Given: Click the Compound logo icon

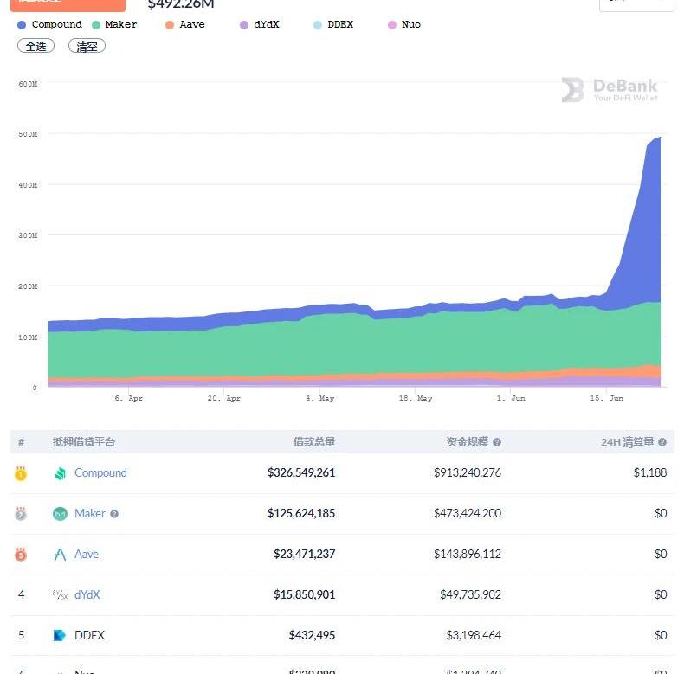Looking at the screenshot, I should point(61,473).
